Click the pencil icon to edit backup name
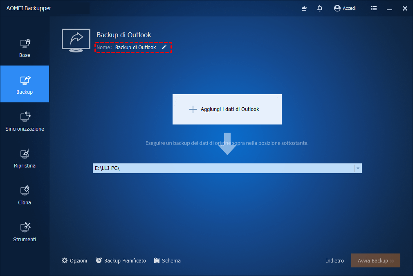Image resolution: width=413 pixels, height=276 pixels. (164, 47)
